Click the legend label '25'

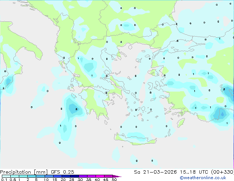(72, 180)
